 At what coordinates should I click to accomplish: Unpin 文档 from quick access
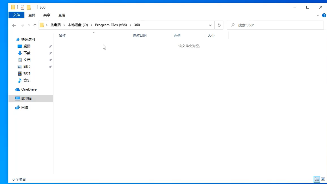point(50,60)
